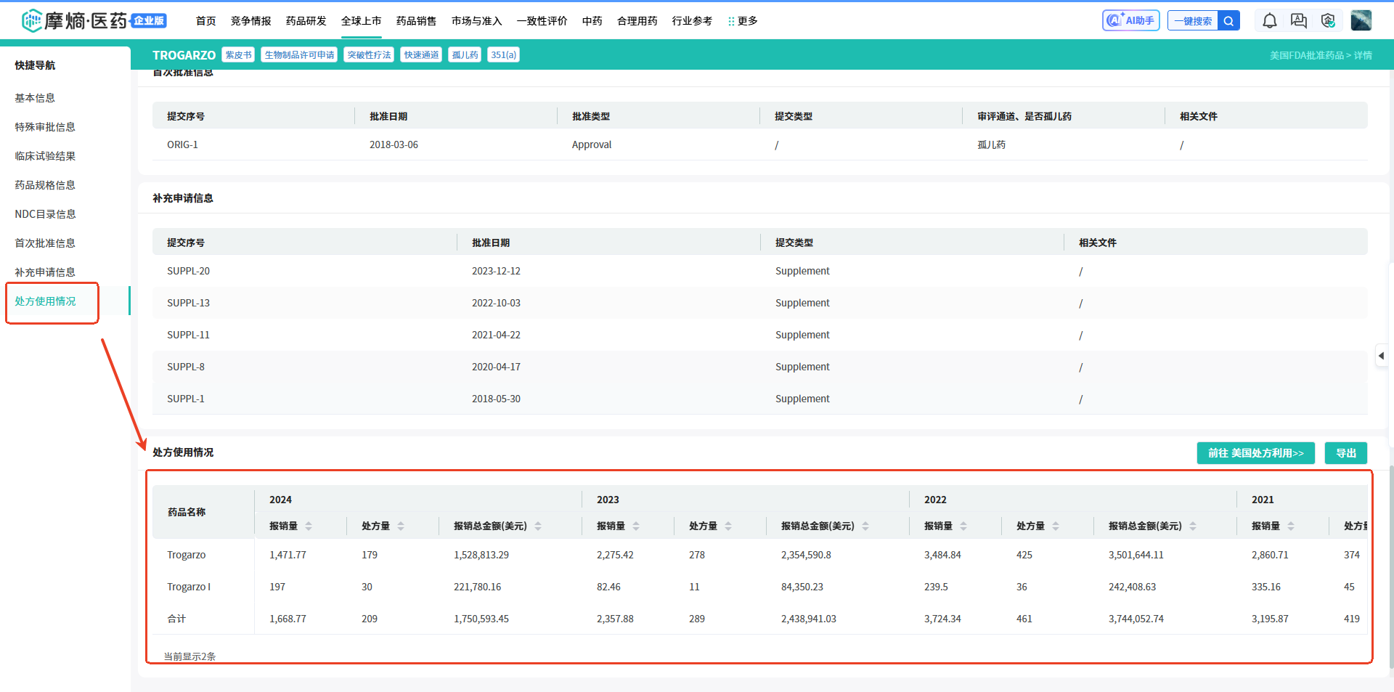Image resolution: width=1394 pixels, height=692 pixels.
Task: Sort 2022 处方量 column
Action: pyautogui.click(x=1056, y=526)
